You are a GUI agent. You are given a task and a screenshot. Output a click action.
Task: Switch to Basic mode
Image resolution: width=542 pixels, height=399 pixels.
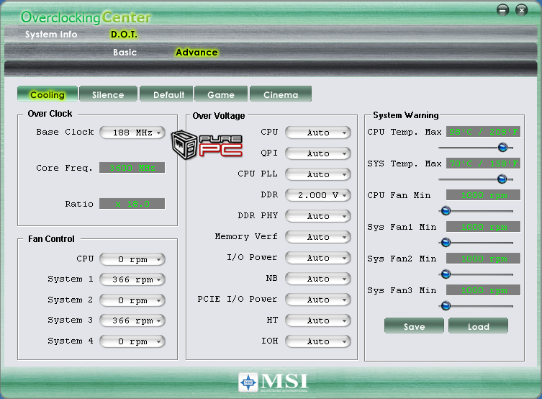[125, 52]
